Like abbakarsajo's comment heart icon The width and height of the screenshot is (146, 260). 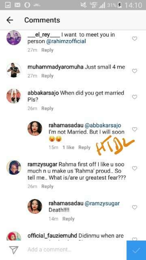click(x=134, y=97)
